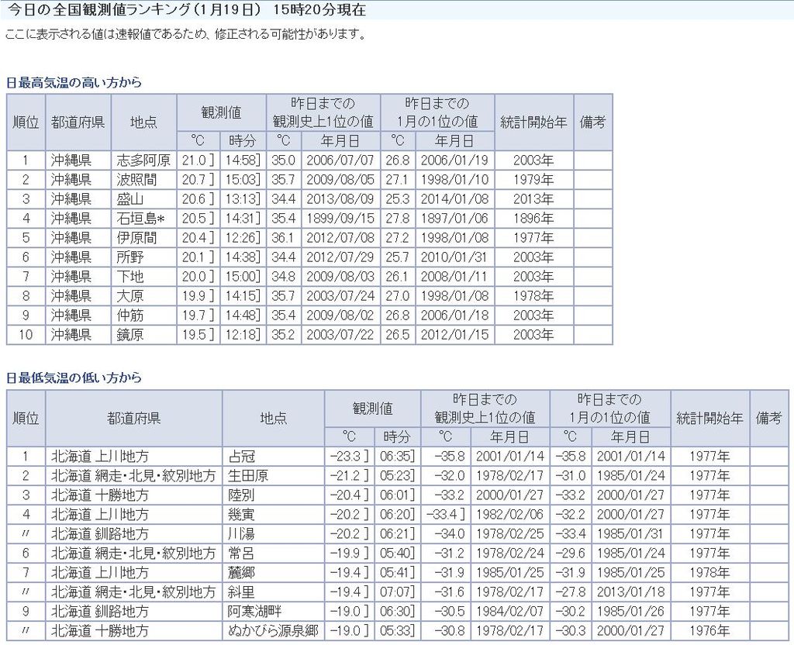Click the 日最高気温の高い方から section heading
This screenshot has height=645, width=794.
(74, 82)
